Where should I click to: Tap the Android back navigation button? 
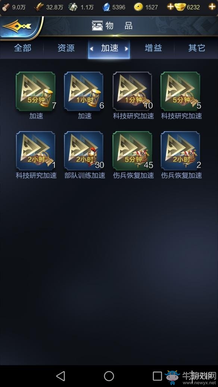tap(60, 376)
